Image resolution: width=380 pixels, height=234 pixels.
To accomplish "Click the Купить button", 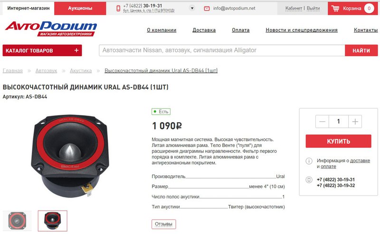I will pyautogui.click(x=338, y=141).
